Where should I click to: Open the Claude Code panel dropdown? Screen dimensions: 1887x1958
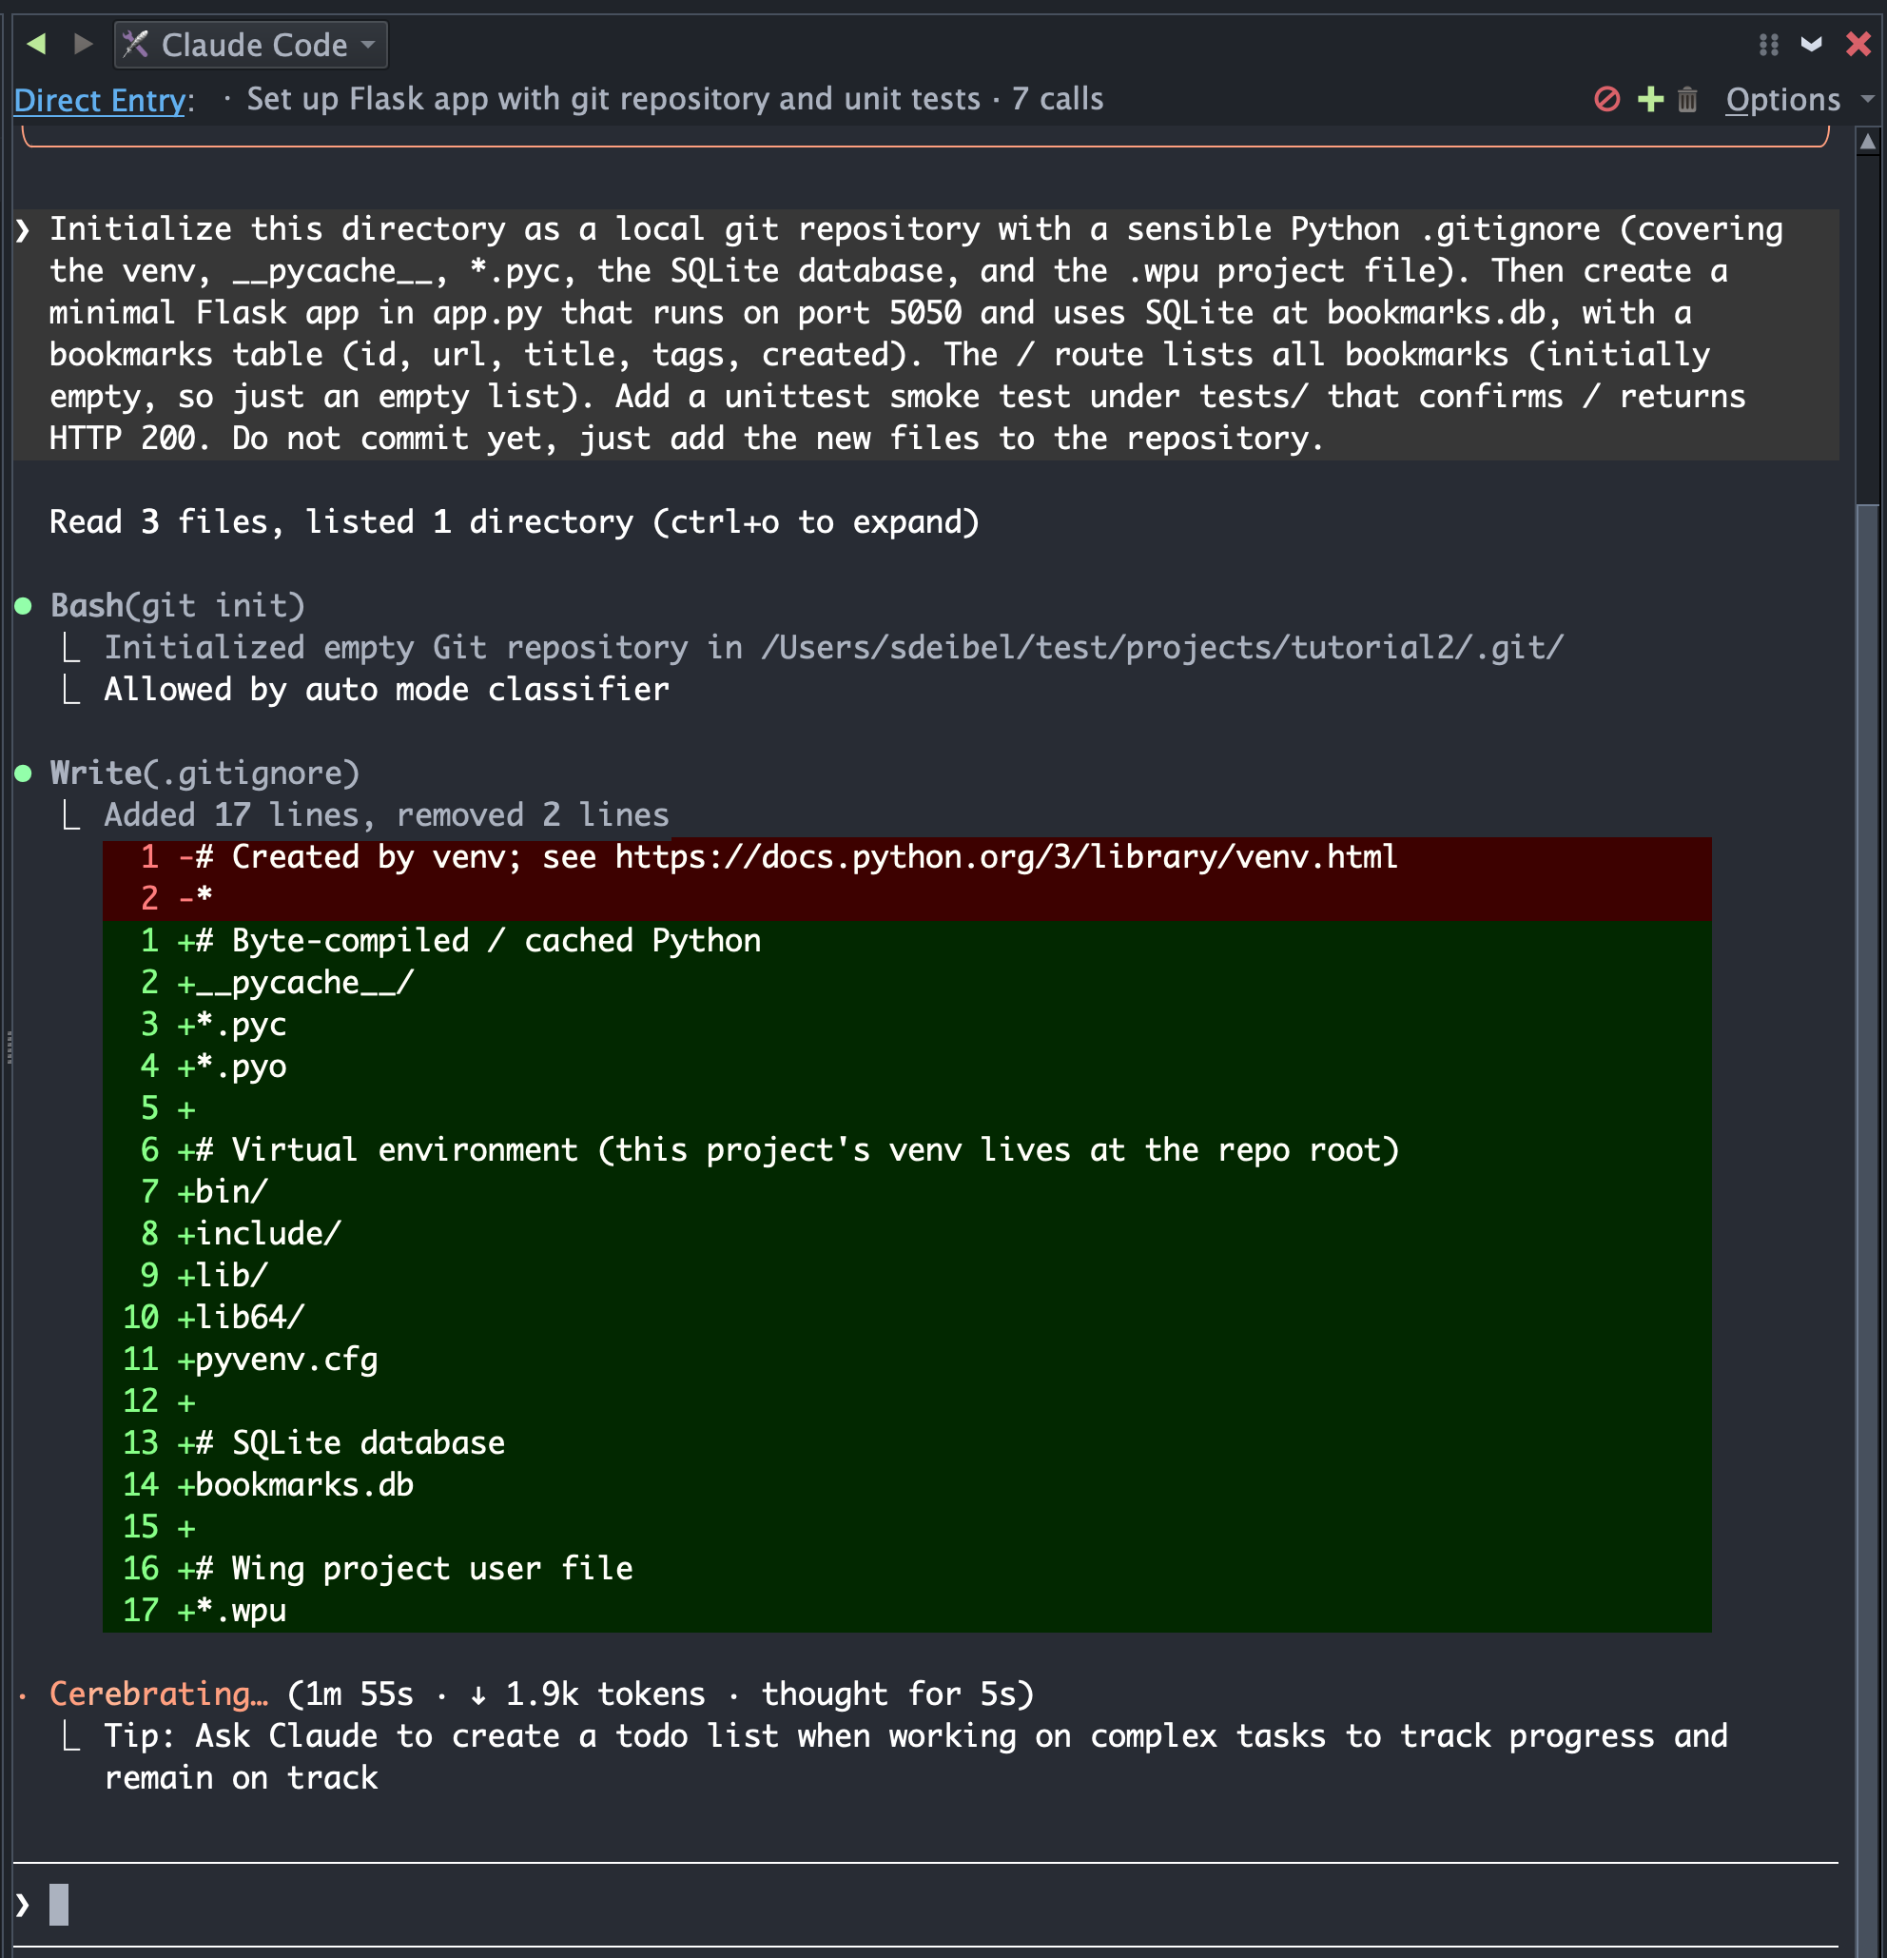[x=250, y=44]
